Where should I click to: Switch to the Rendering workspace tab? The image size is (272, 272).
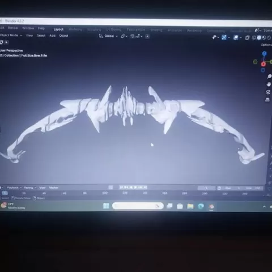194,31
